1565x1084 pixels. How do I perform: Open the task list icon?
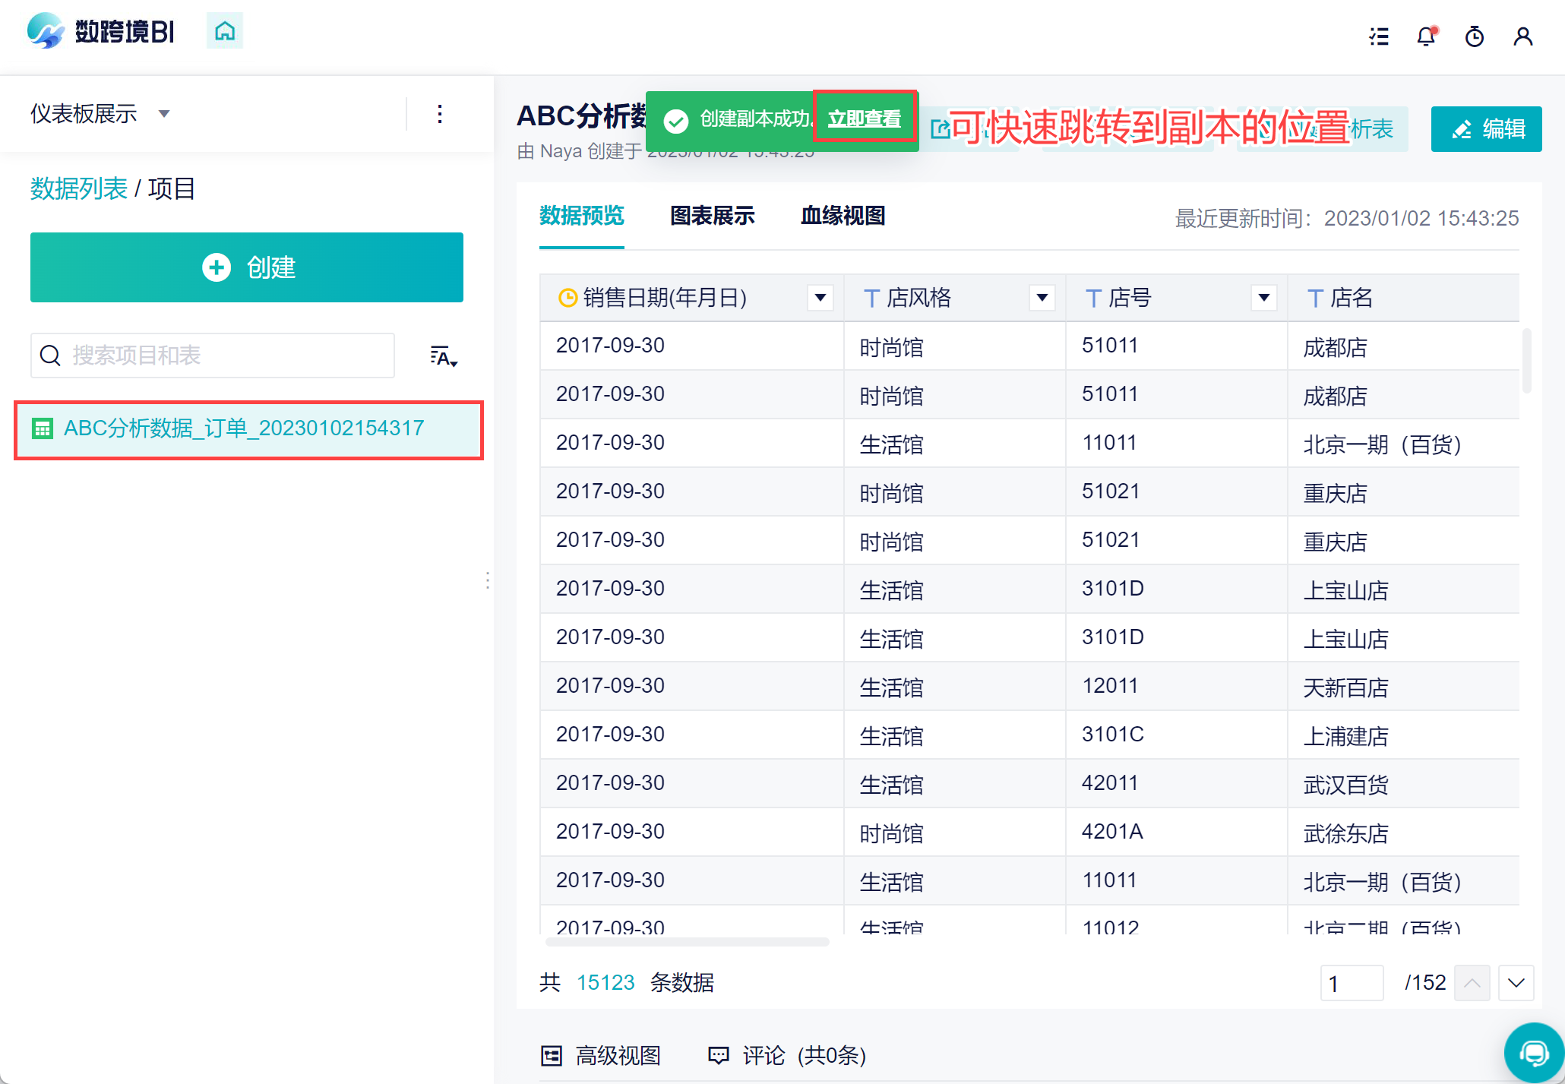pos(1379,36)
